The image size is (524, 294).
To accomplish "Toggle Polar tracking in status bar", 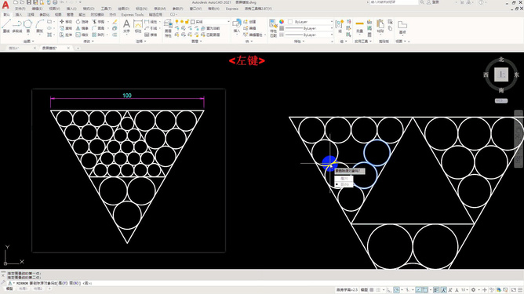I will coord(396,290).
